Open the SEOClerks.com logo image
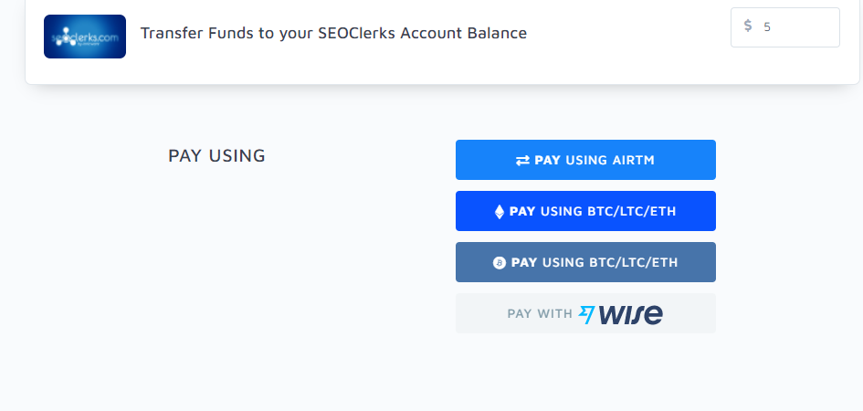 85,37
